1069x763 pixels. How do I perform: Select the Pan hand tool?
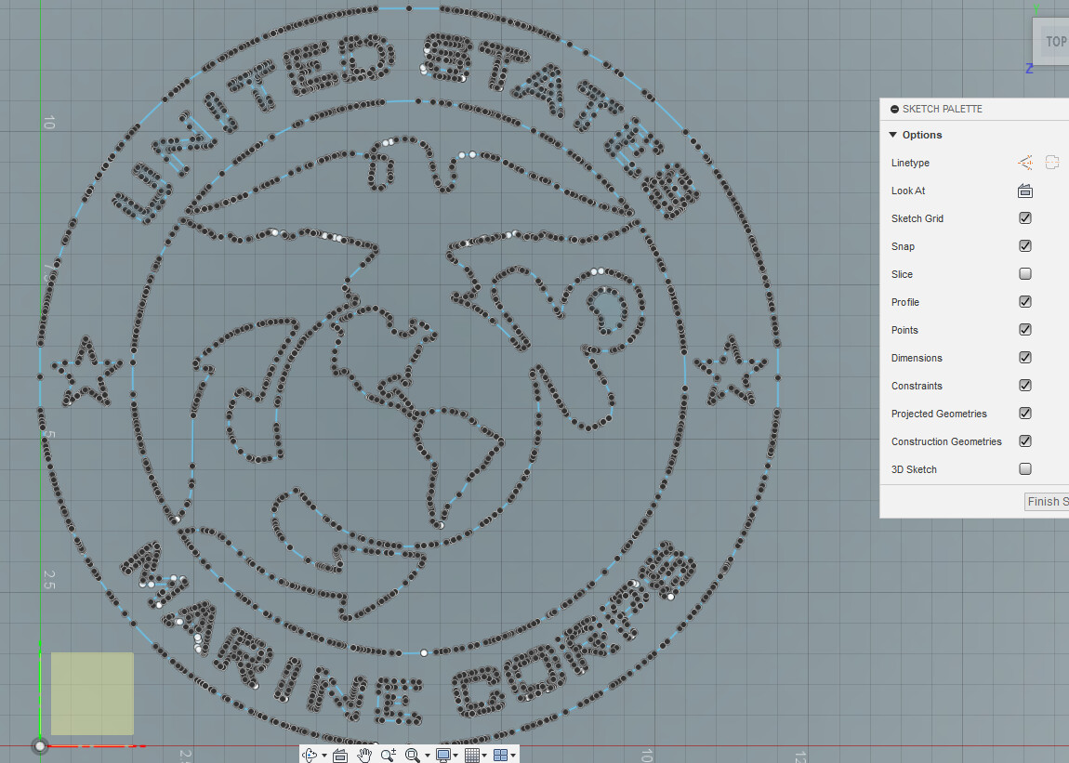(364, 755)
